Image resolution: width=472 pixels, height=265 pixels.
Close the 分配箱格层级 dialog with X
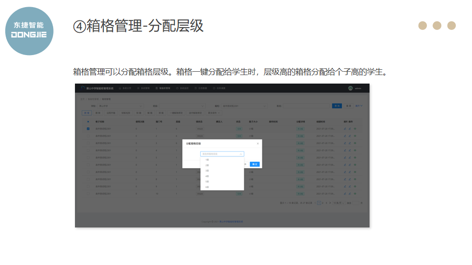[x=258, y=143]
